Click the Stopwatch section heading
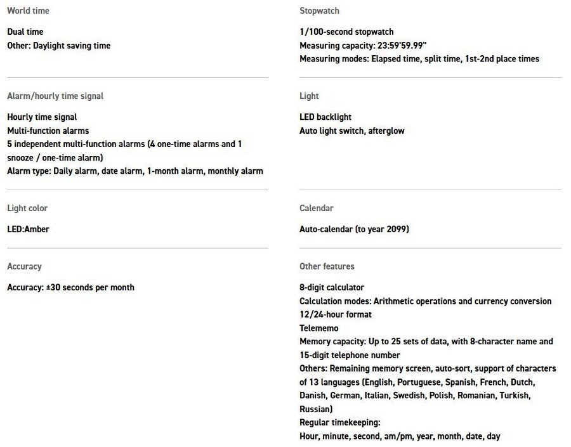Screen dimensions: 571x447 tap(319, 11)
